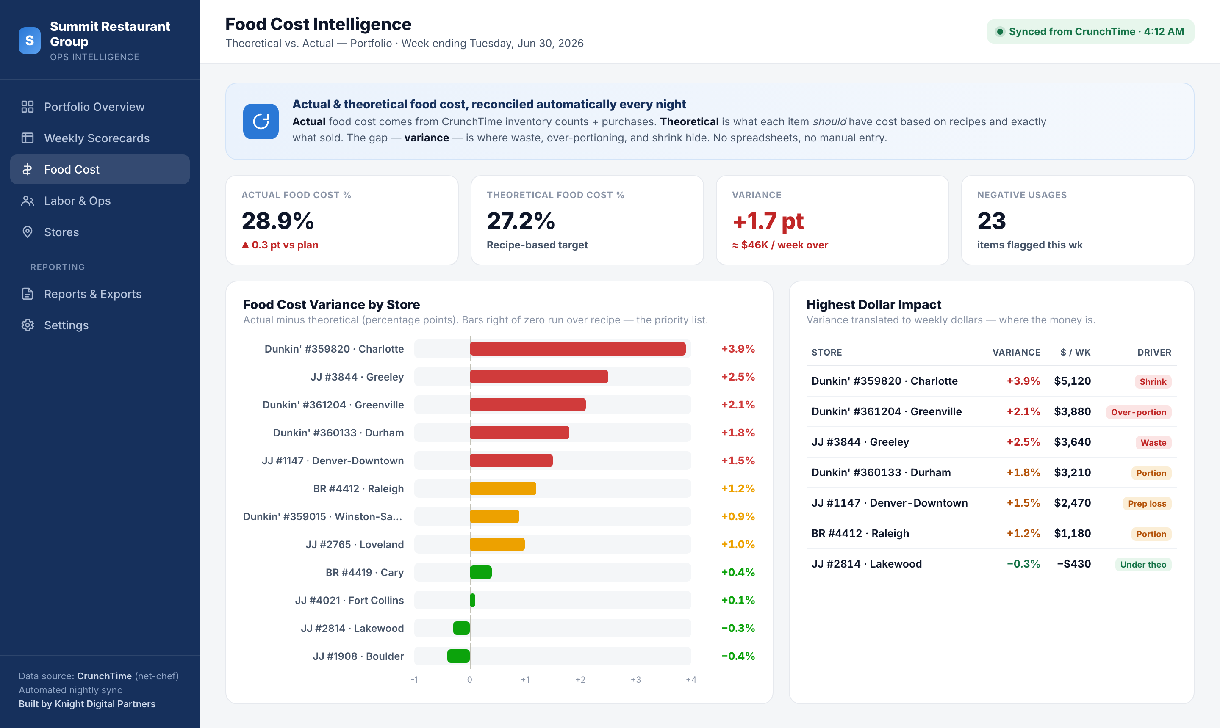Viewport: 1220px width, 728px height.
Task: Click the Weekly Scorecards table icon
Action: click(x=28, y=138)
